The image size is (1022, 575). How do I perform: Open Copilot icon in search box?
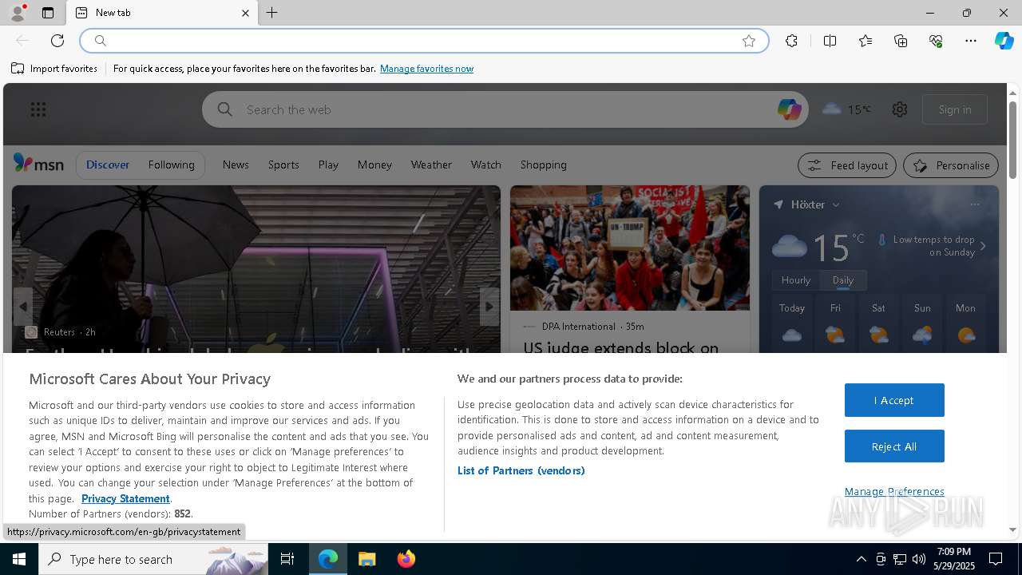pyautogui.click(x=789, y=109)
